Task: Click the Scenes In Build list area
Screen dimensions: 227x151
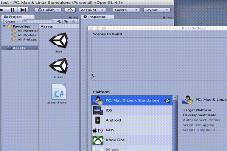Action: (159, 59)
